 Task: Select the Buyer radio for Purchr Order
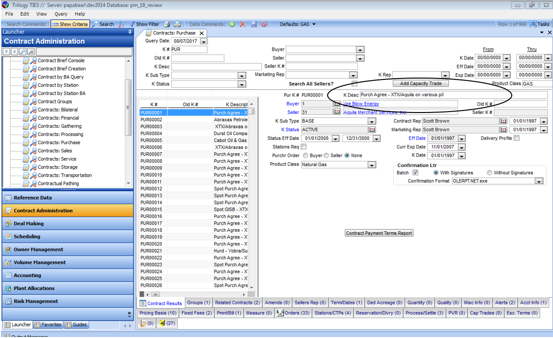click(306, 156)
